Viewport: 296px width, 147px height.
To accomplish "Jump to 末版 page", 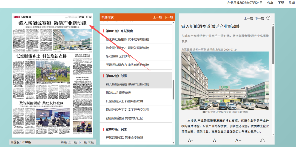I will coord(91,142).
